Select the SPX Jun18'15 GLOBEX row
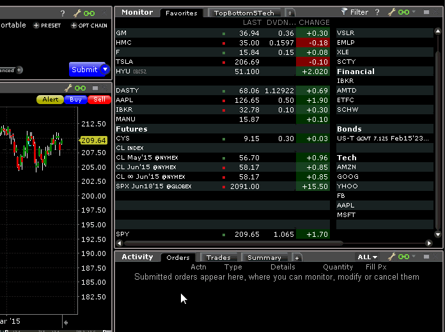Image resolution: width=445 pixels, height=332 pixels. (x=222, y=186)
